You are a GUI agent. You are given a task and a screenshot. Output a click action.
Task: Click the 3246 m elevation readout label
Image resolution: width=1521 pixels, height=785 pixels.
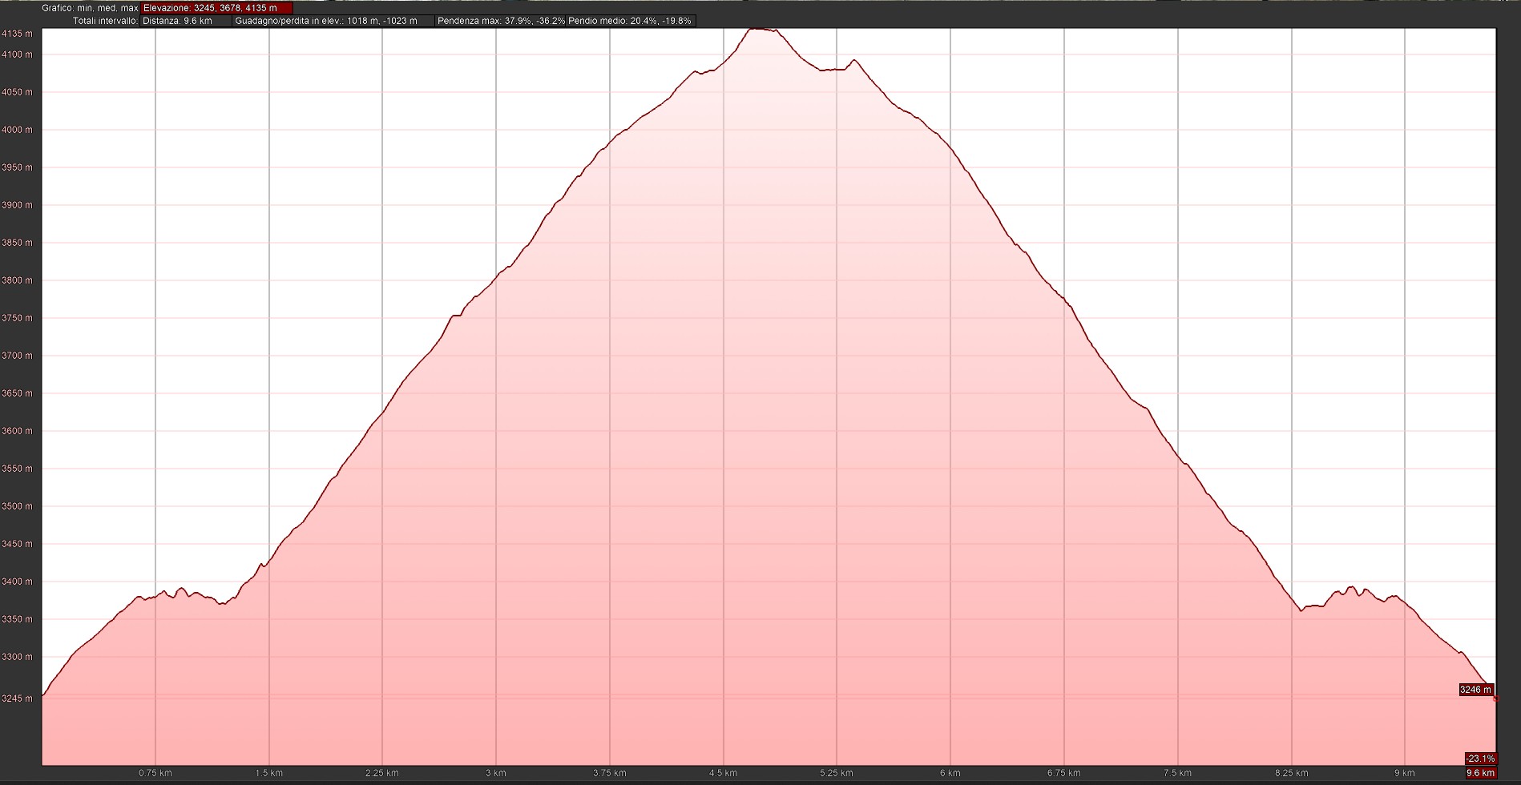(1475, 690)
